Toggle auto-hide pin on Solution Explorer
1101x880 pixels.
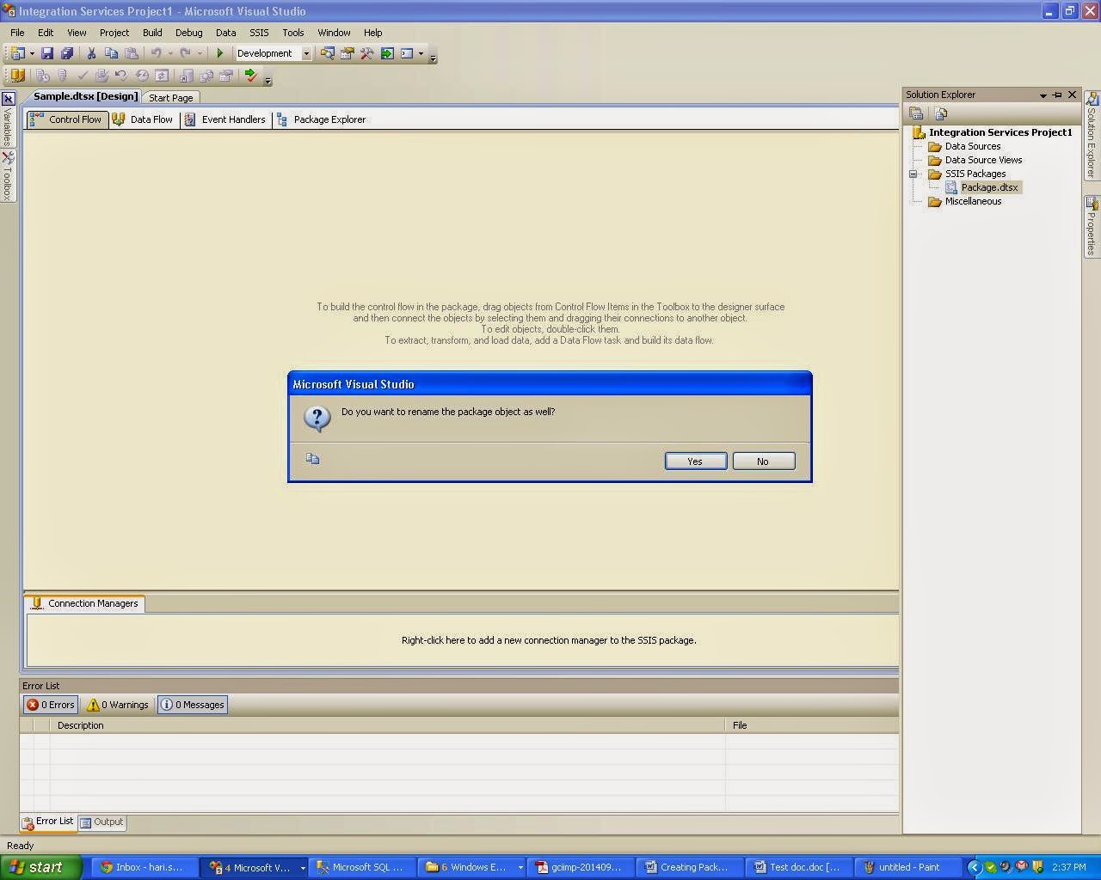point(1057,95)
